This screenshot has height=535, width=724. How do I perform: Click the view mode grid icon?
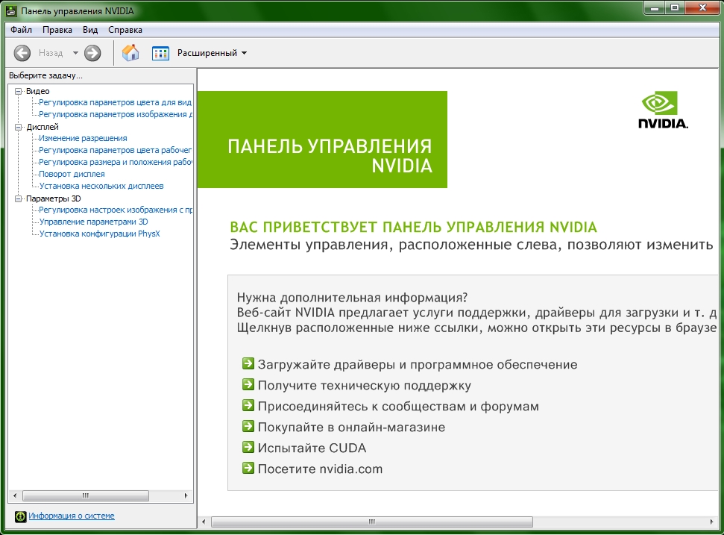pos(160,53)
